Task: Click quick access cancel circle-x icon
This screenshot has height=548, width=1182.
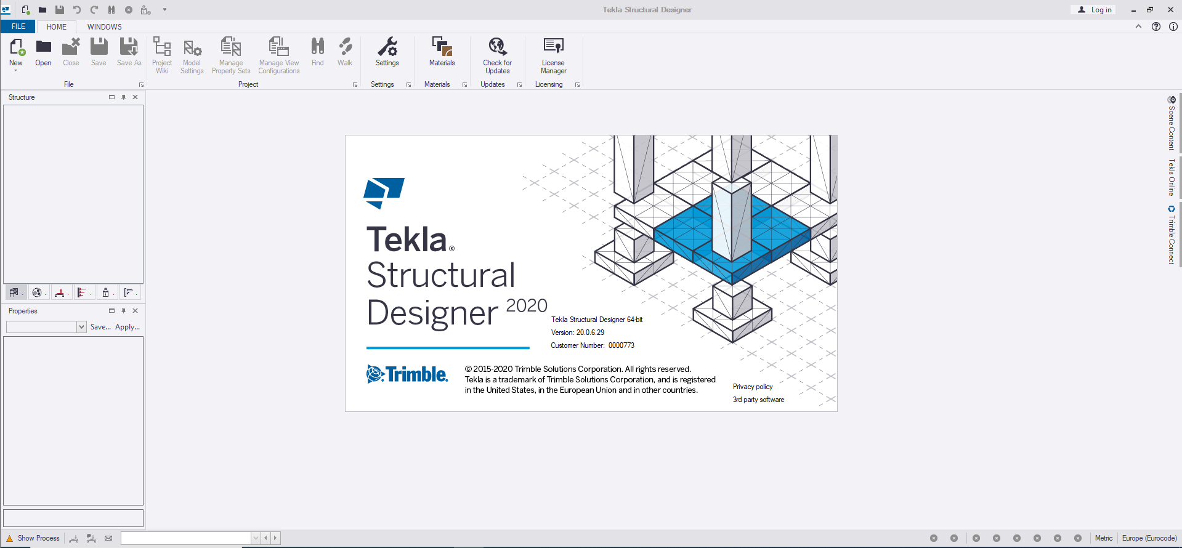Action: pos(129,10)
